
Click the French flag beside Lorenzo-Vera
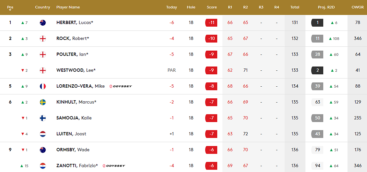point(42,86)
